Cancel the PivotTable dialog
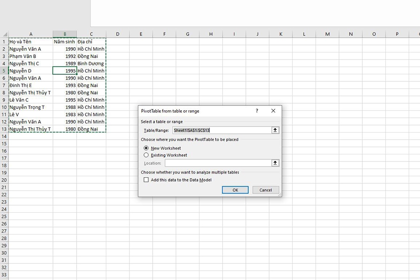The width and height of the screenshot is (420, 280). 266,190
